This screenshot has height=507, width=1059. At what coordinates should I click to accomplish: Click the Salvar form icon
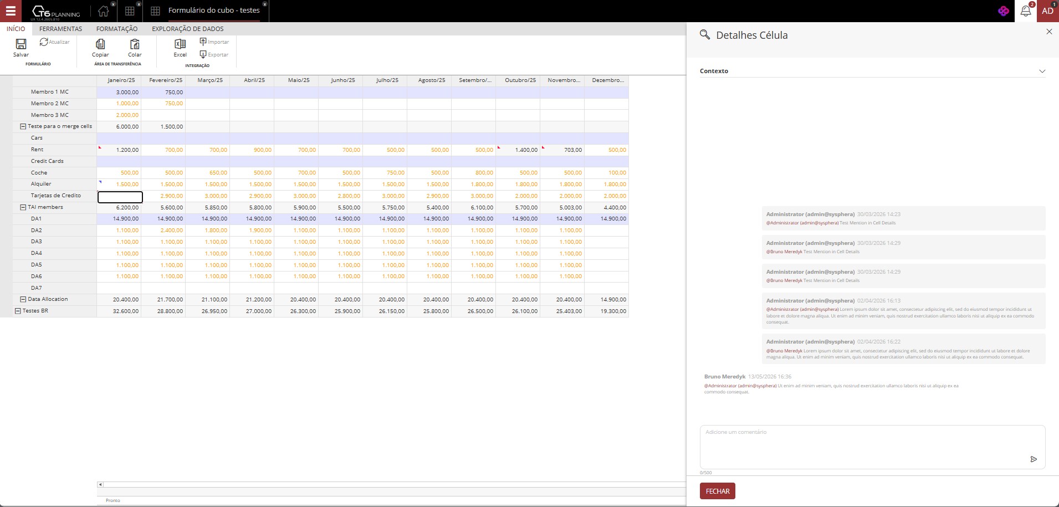tap(21, 44)
